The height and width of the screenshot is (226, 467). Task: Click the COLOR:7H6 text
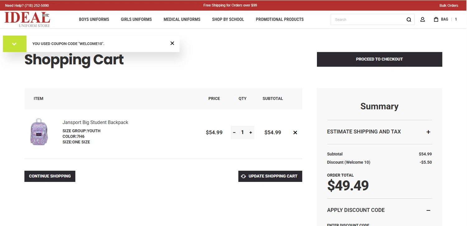click(x=73, y=136)
